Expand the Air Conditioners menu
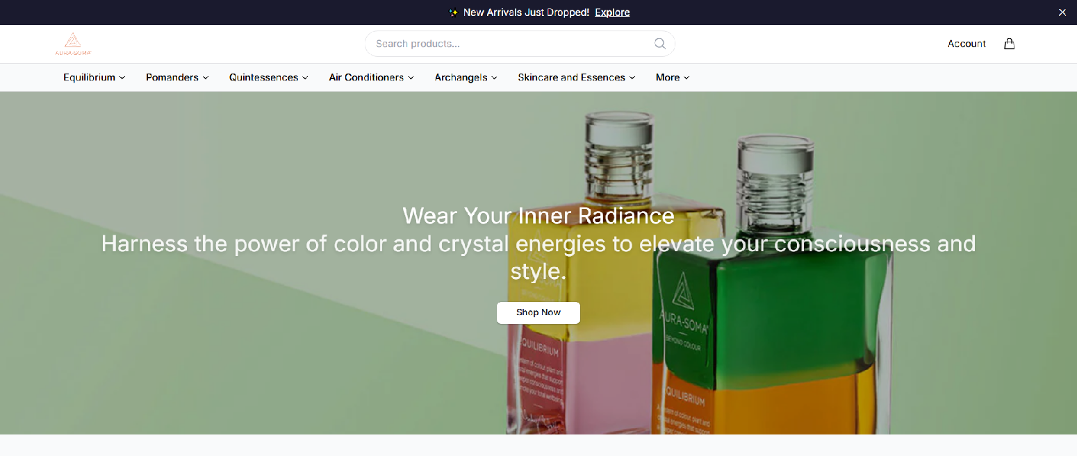1077x456 pixels. pos(372,78)
